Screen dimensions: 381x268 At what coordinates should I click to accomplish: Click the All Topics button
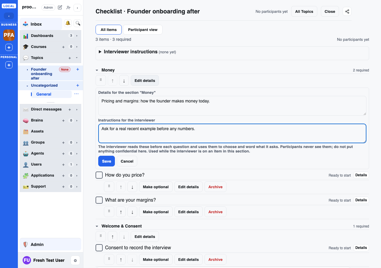click(304, 12)
